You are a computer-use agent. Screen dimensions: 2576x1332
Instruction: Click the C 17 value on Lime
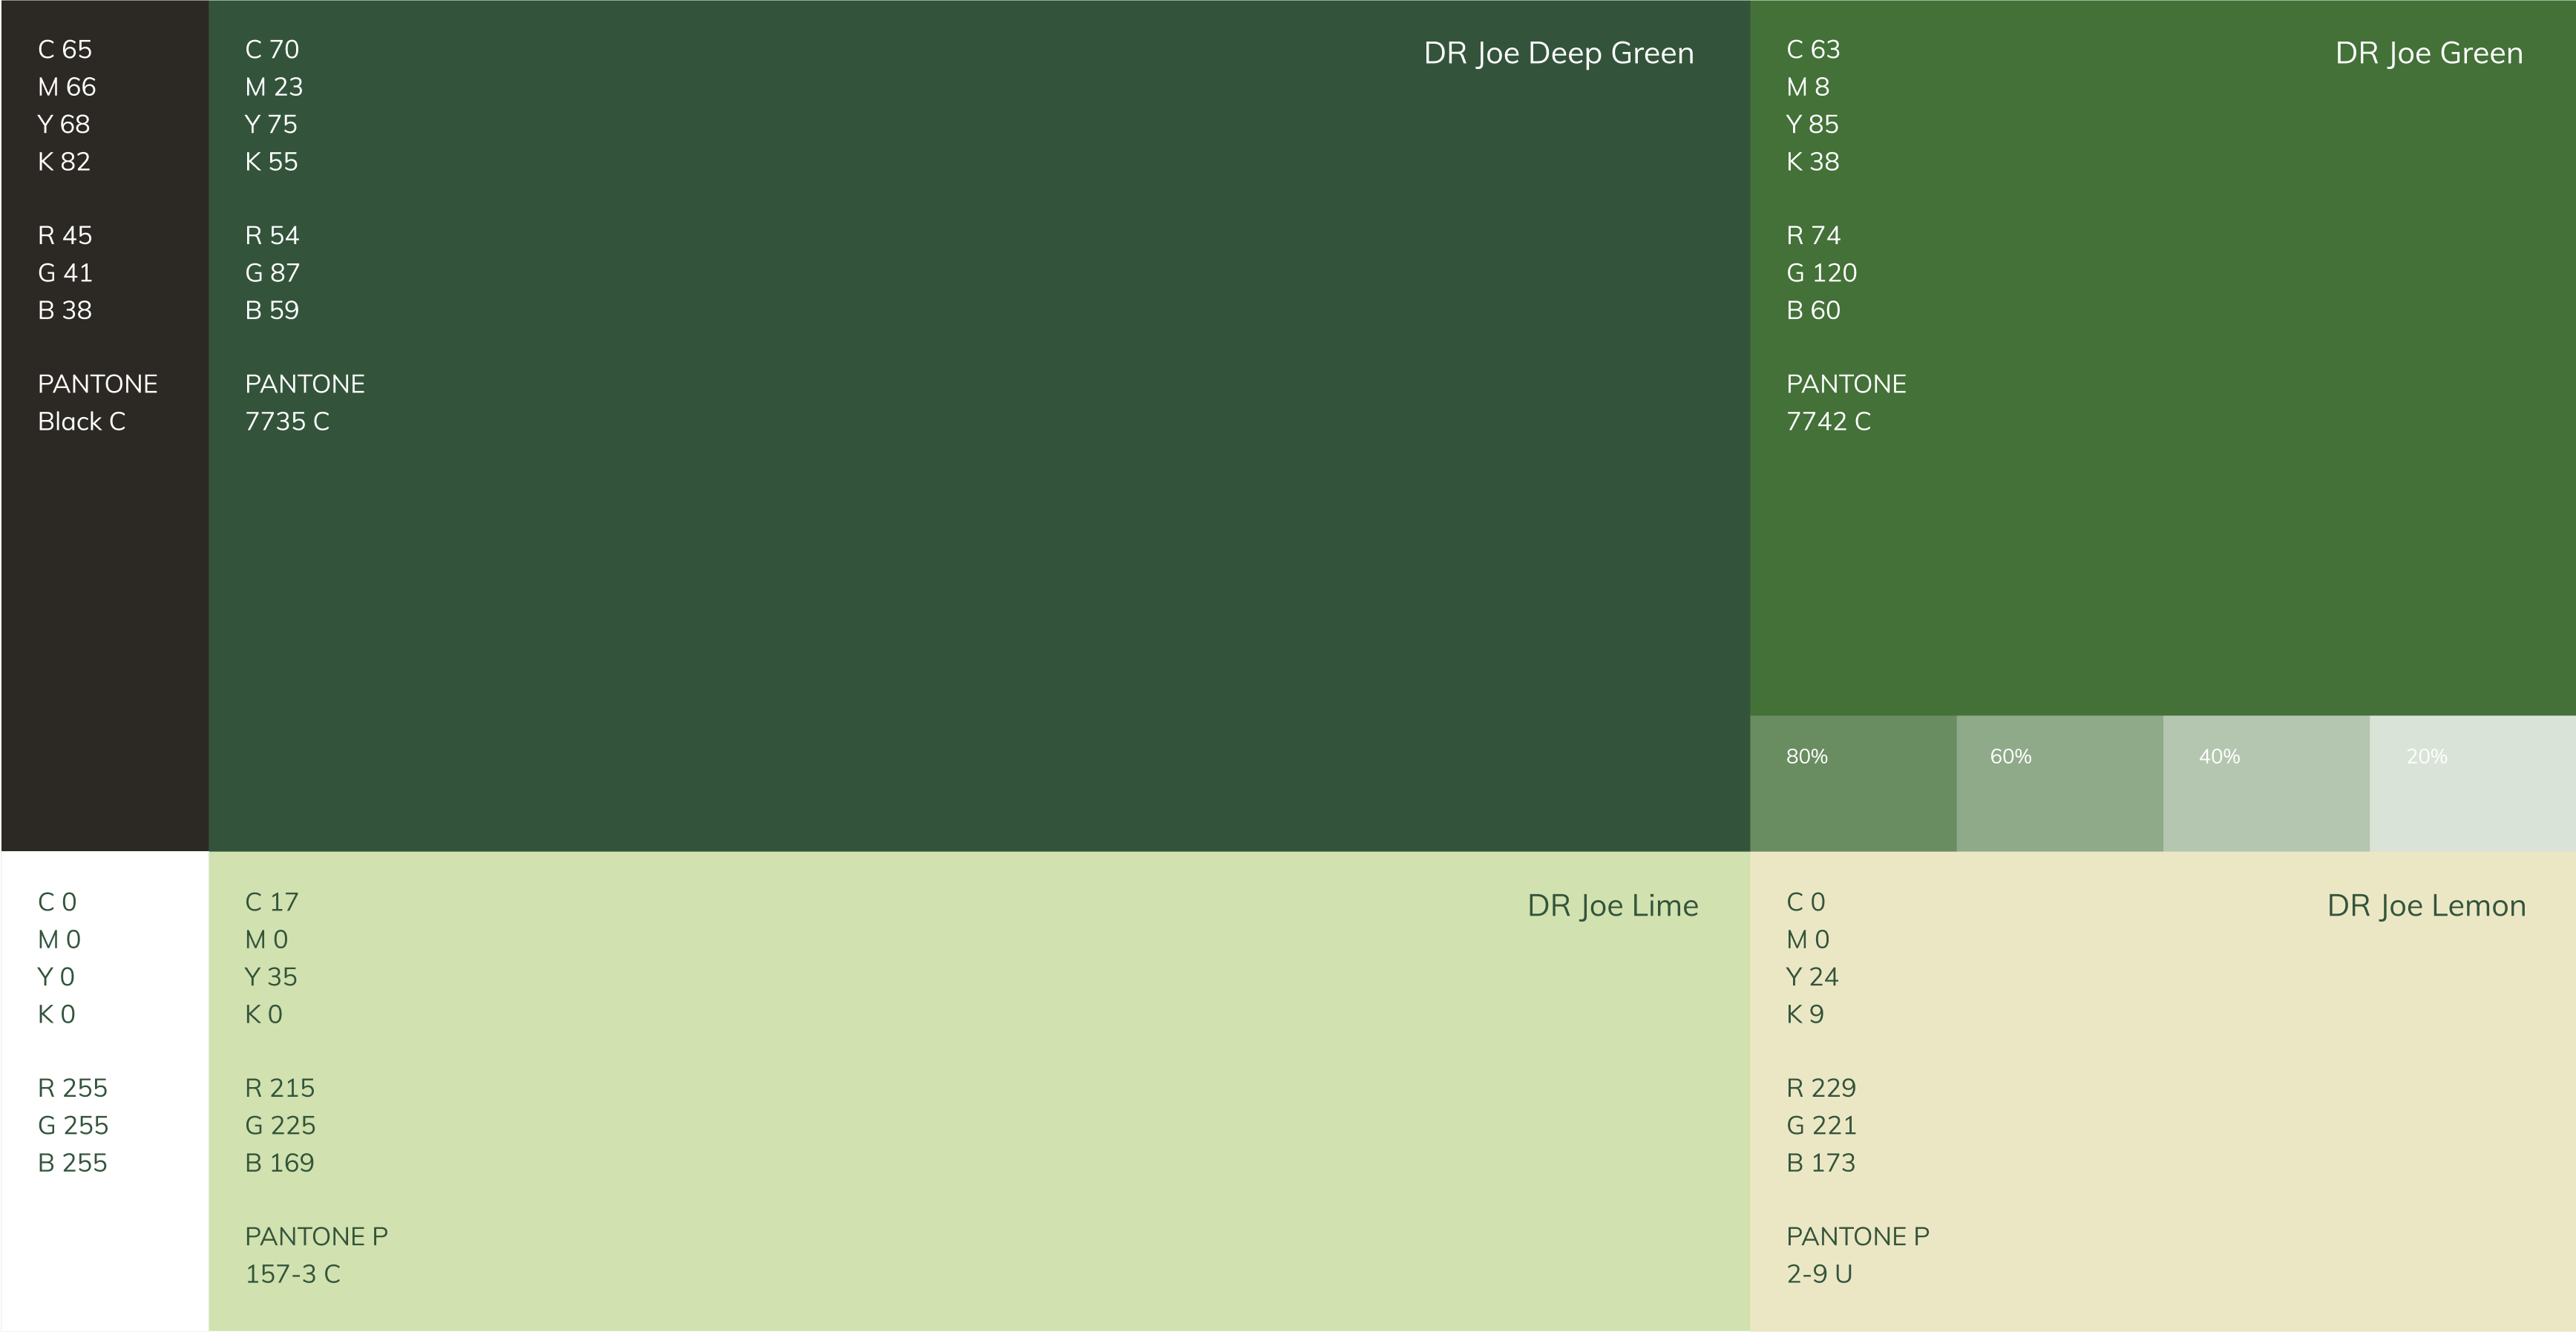(271, 902)
